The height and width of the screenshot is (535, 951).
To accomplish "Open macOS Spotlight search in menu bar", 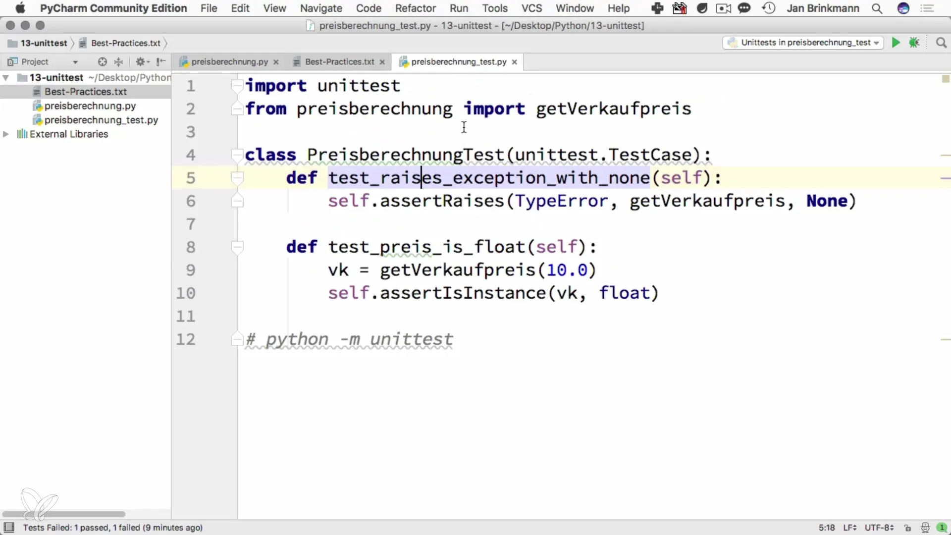I will [x=877, y=8].
